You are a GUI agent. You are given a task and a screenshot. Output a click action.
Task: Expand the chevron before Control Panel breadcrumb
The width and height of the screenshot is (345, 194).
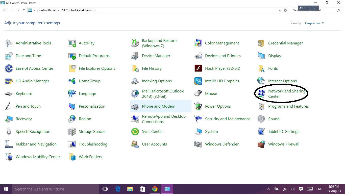coord(34,10)
